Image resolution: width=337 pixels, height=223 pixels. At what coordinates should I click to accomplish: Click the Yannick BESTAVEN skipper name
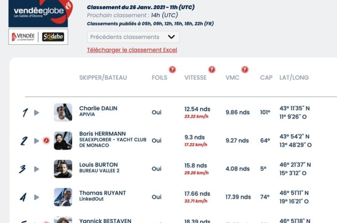coord(105,221)
